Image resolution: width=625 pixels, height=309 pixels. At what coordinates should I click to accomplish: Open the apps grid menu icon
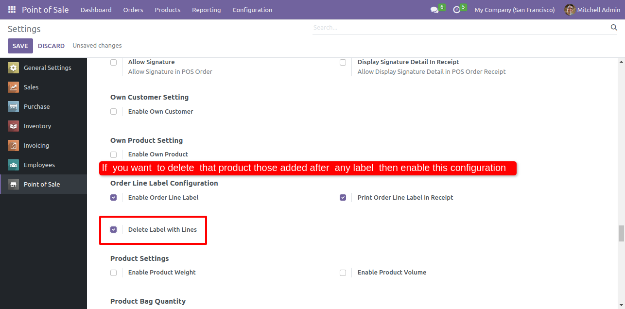12,10
